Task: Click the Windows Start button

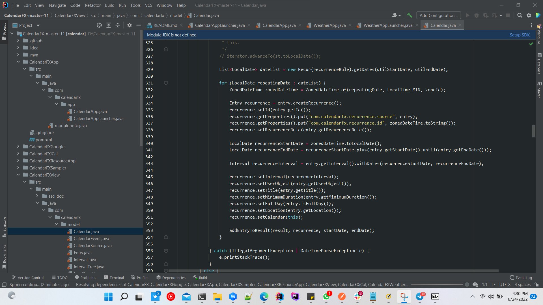Action: tap(108, 297)
